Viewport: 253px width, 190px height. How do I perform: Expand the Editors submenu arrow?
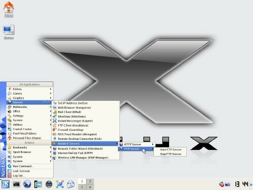[51, 89]
